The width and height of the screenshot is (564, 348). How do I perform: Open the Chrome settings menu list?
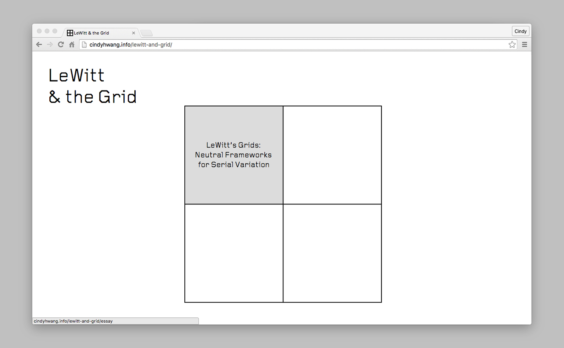[x=525, y=44]
